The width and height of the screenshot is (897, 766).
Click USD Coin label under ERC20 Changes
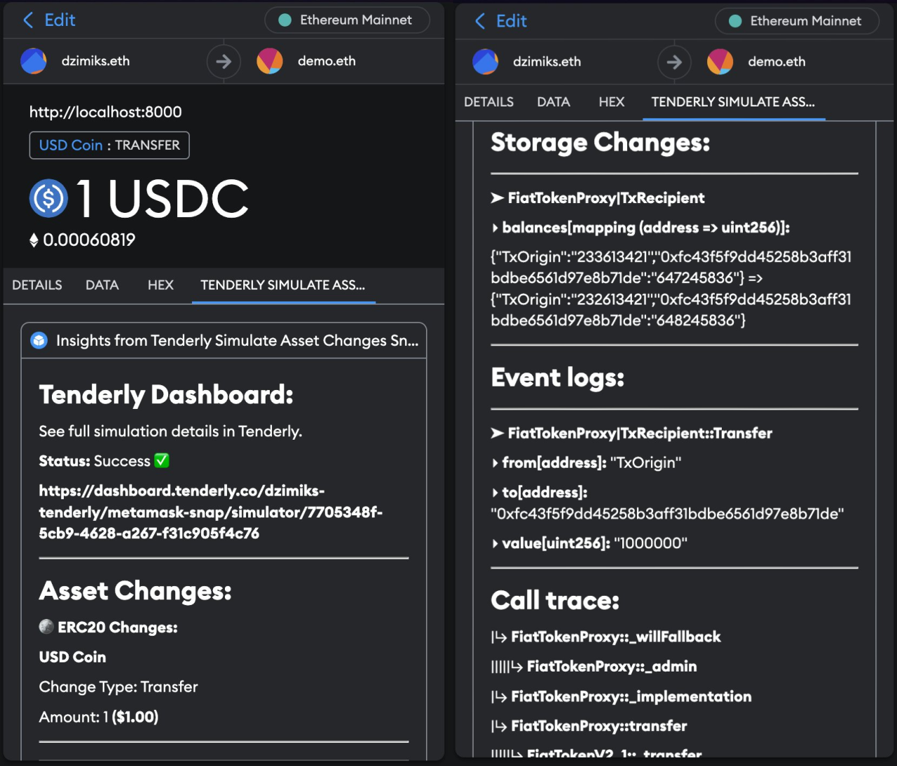[x=73, y=657]
